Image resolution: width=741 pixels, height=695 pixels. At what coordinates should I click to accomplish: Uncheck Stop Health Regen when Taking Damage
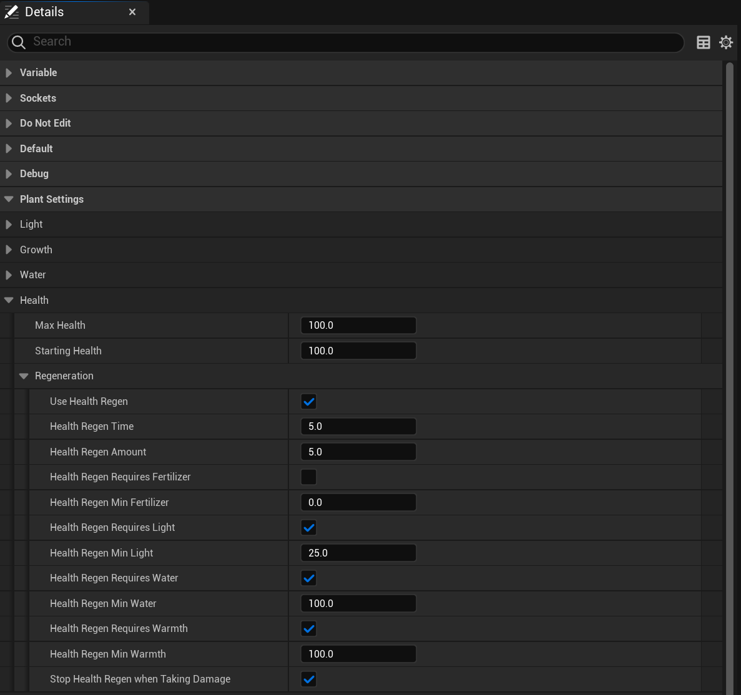(308, 679)
